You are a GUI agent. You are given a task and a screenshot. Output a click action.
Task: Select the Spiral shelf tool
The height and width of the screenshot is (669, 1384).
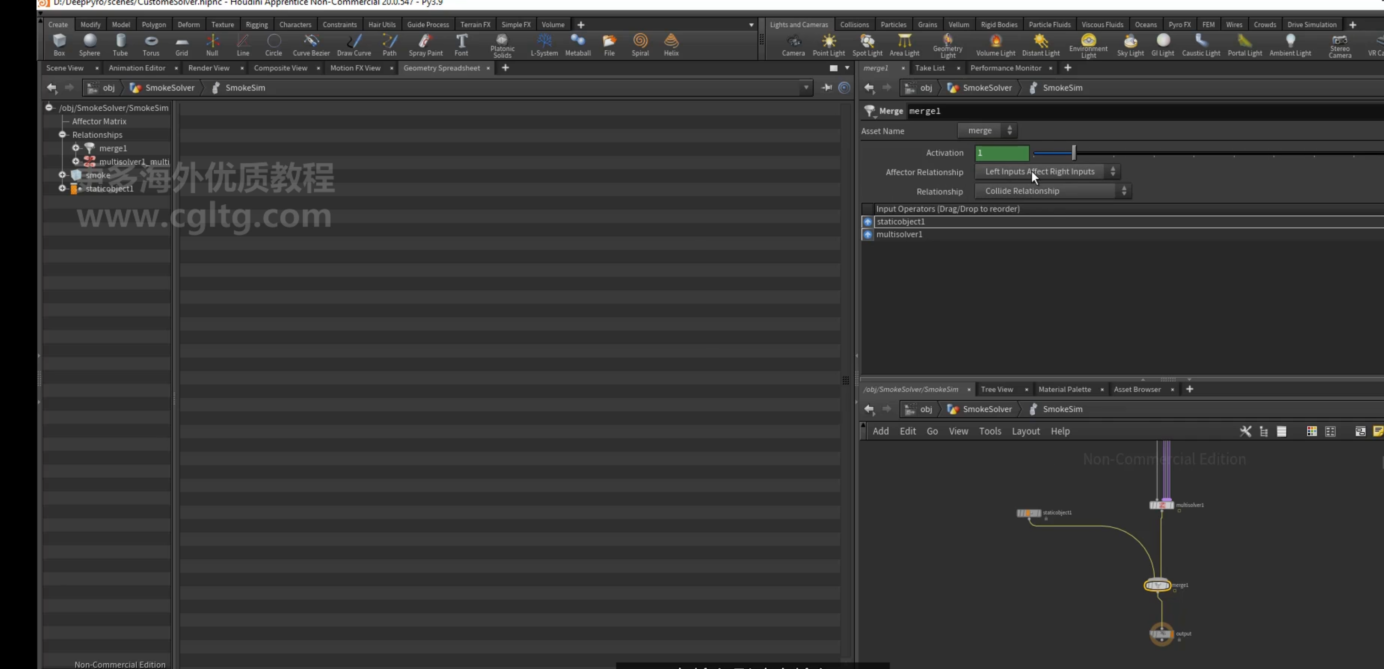tap(640, 45)
